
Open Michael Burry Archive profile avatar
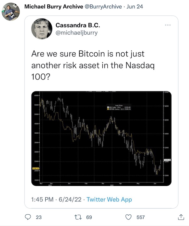pos(11,12)
